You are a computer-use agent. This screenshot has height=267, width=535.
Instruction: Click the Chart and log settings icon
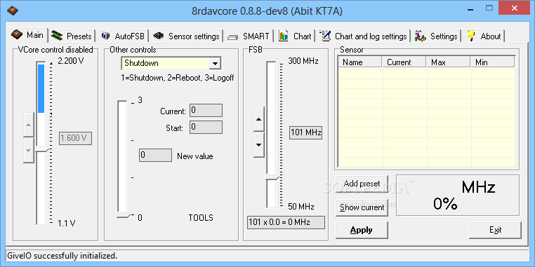(x=325, y=36)
